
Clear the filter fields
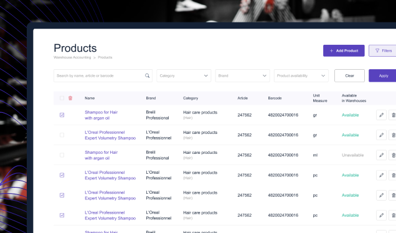pyautogui.click(x=349, y=75)
